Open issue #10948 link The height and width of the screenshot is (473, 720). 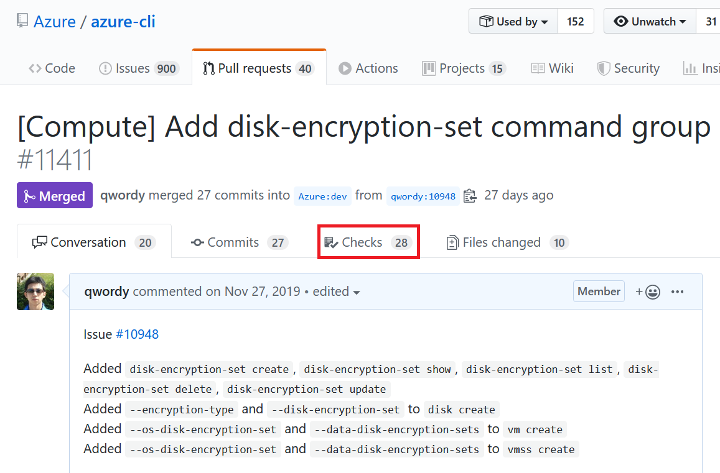[x=137, y=334]
